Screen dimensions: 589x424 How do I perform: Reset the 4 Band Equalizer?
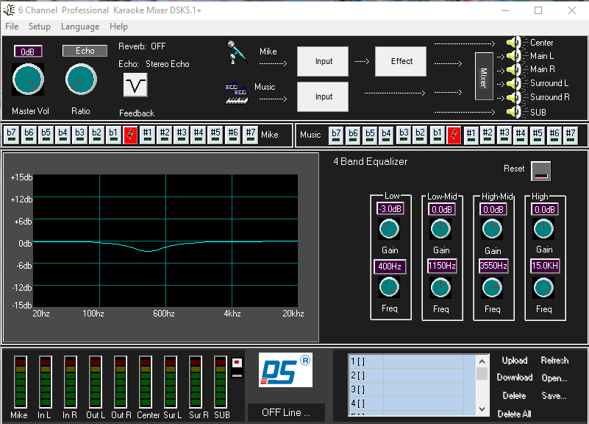540,171
